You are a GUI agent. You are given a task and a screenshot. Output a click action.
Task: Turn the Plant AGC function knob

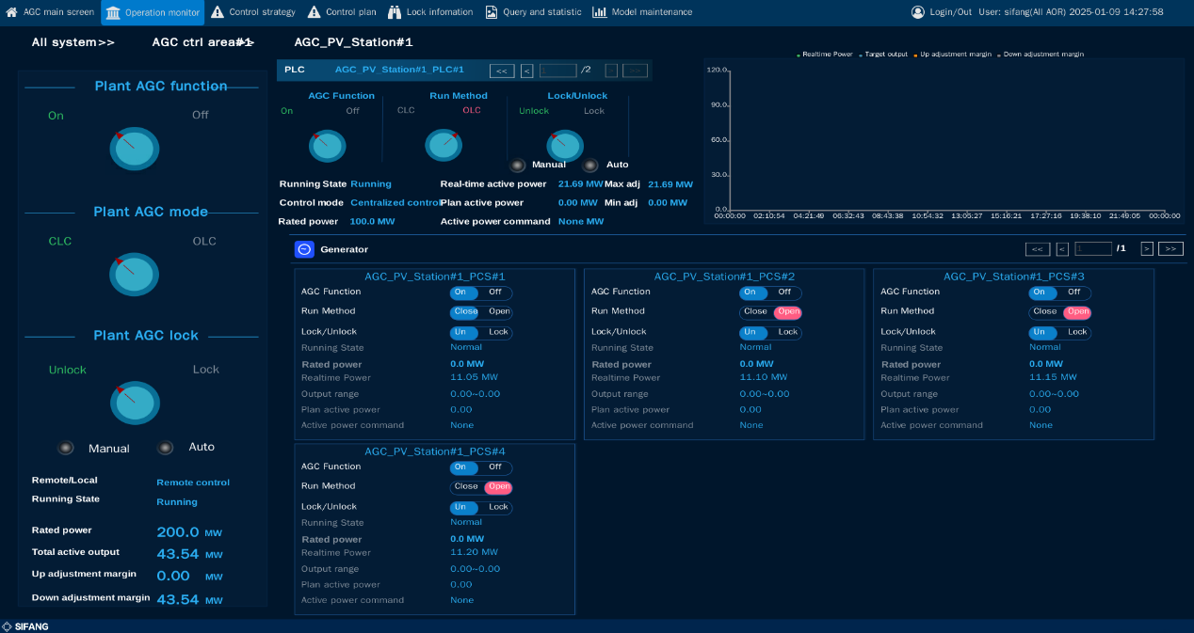coord(134,148)
